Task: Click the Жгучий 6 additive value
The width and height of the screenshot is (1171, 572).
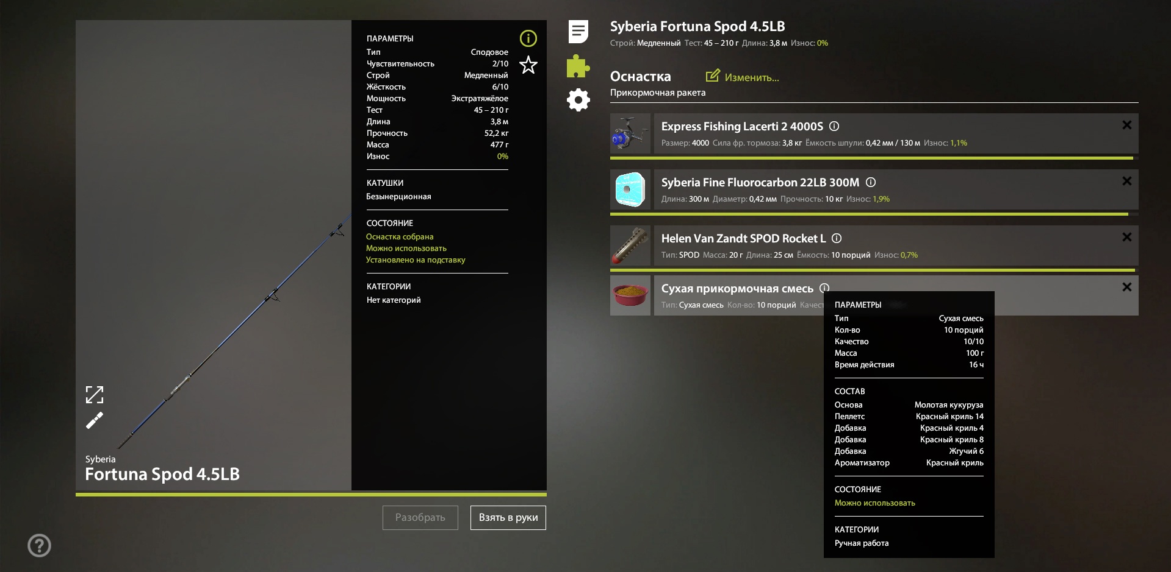Action: 966,451
